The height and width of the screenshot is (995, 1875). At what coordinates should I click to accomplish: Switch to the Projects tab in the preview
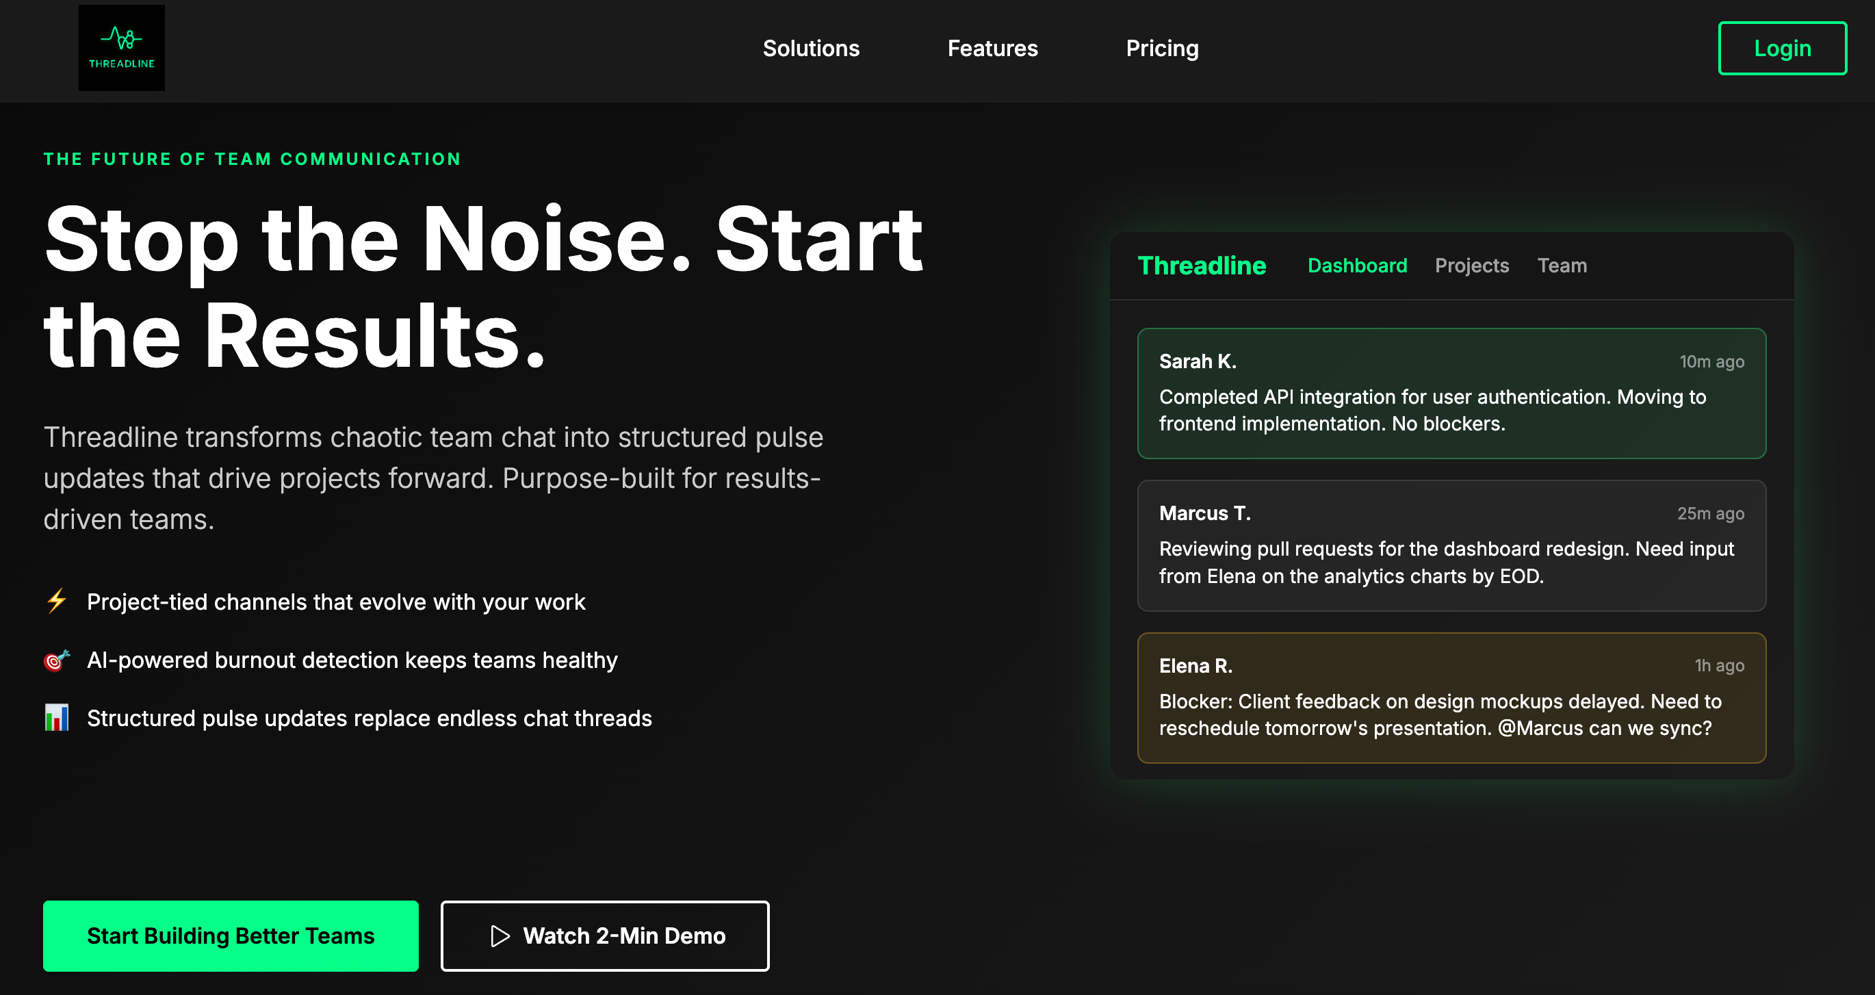pyautogui.click(x=1471, y=266)
